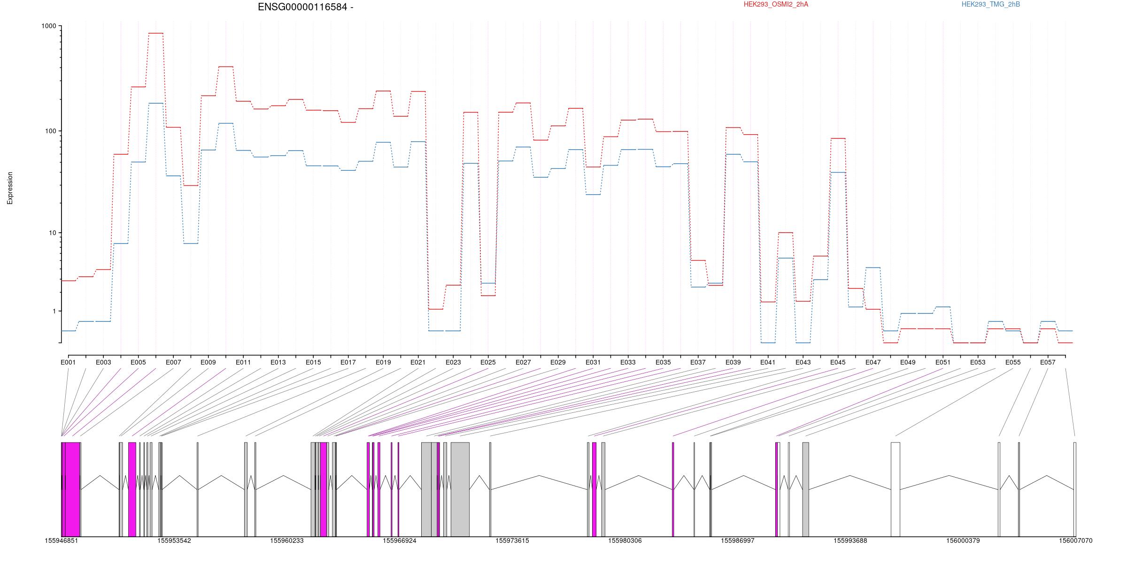Click exon label E011

pos(243,362)
